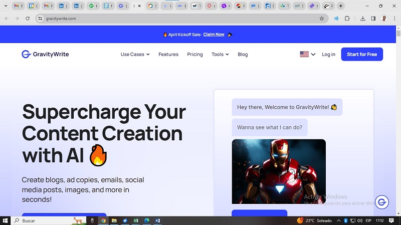The width and height of the screenshot is (401, 225).
Task: Click the Hey there, Welcome to GravityWrite! message
Action: (287, 107)
